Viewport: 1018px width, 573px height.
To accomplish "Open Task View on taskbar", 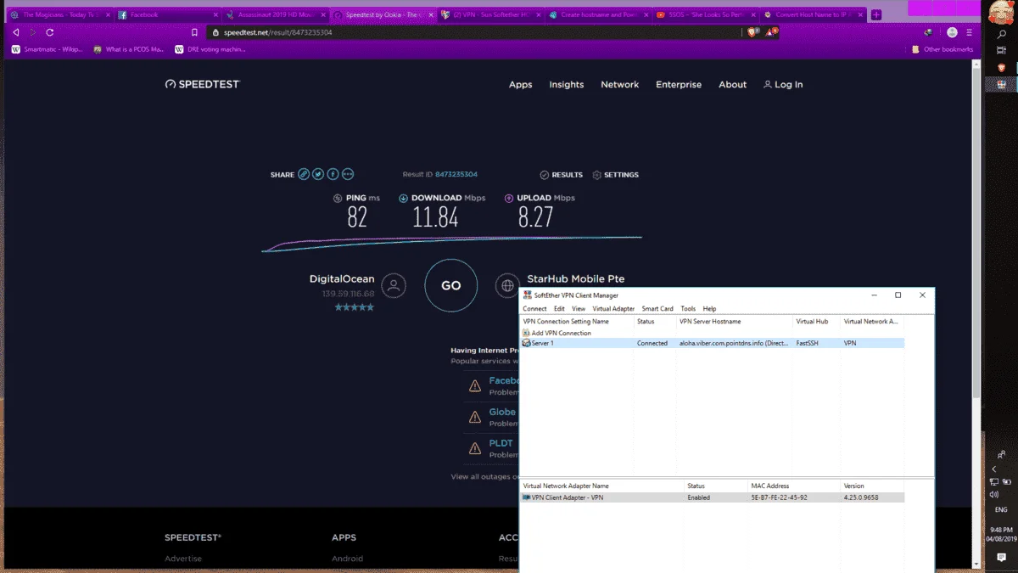I will pyautogui.click(x=1001, y=51).
